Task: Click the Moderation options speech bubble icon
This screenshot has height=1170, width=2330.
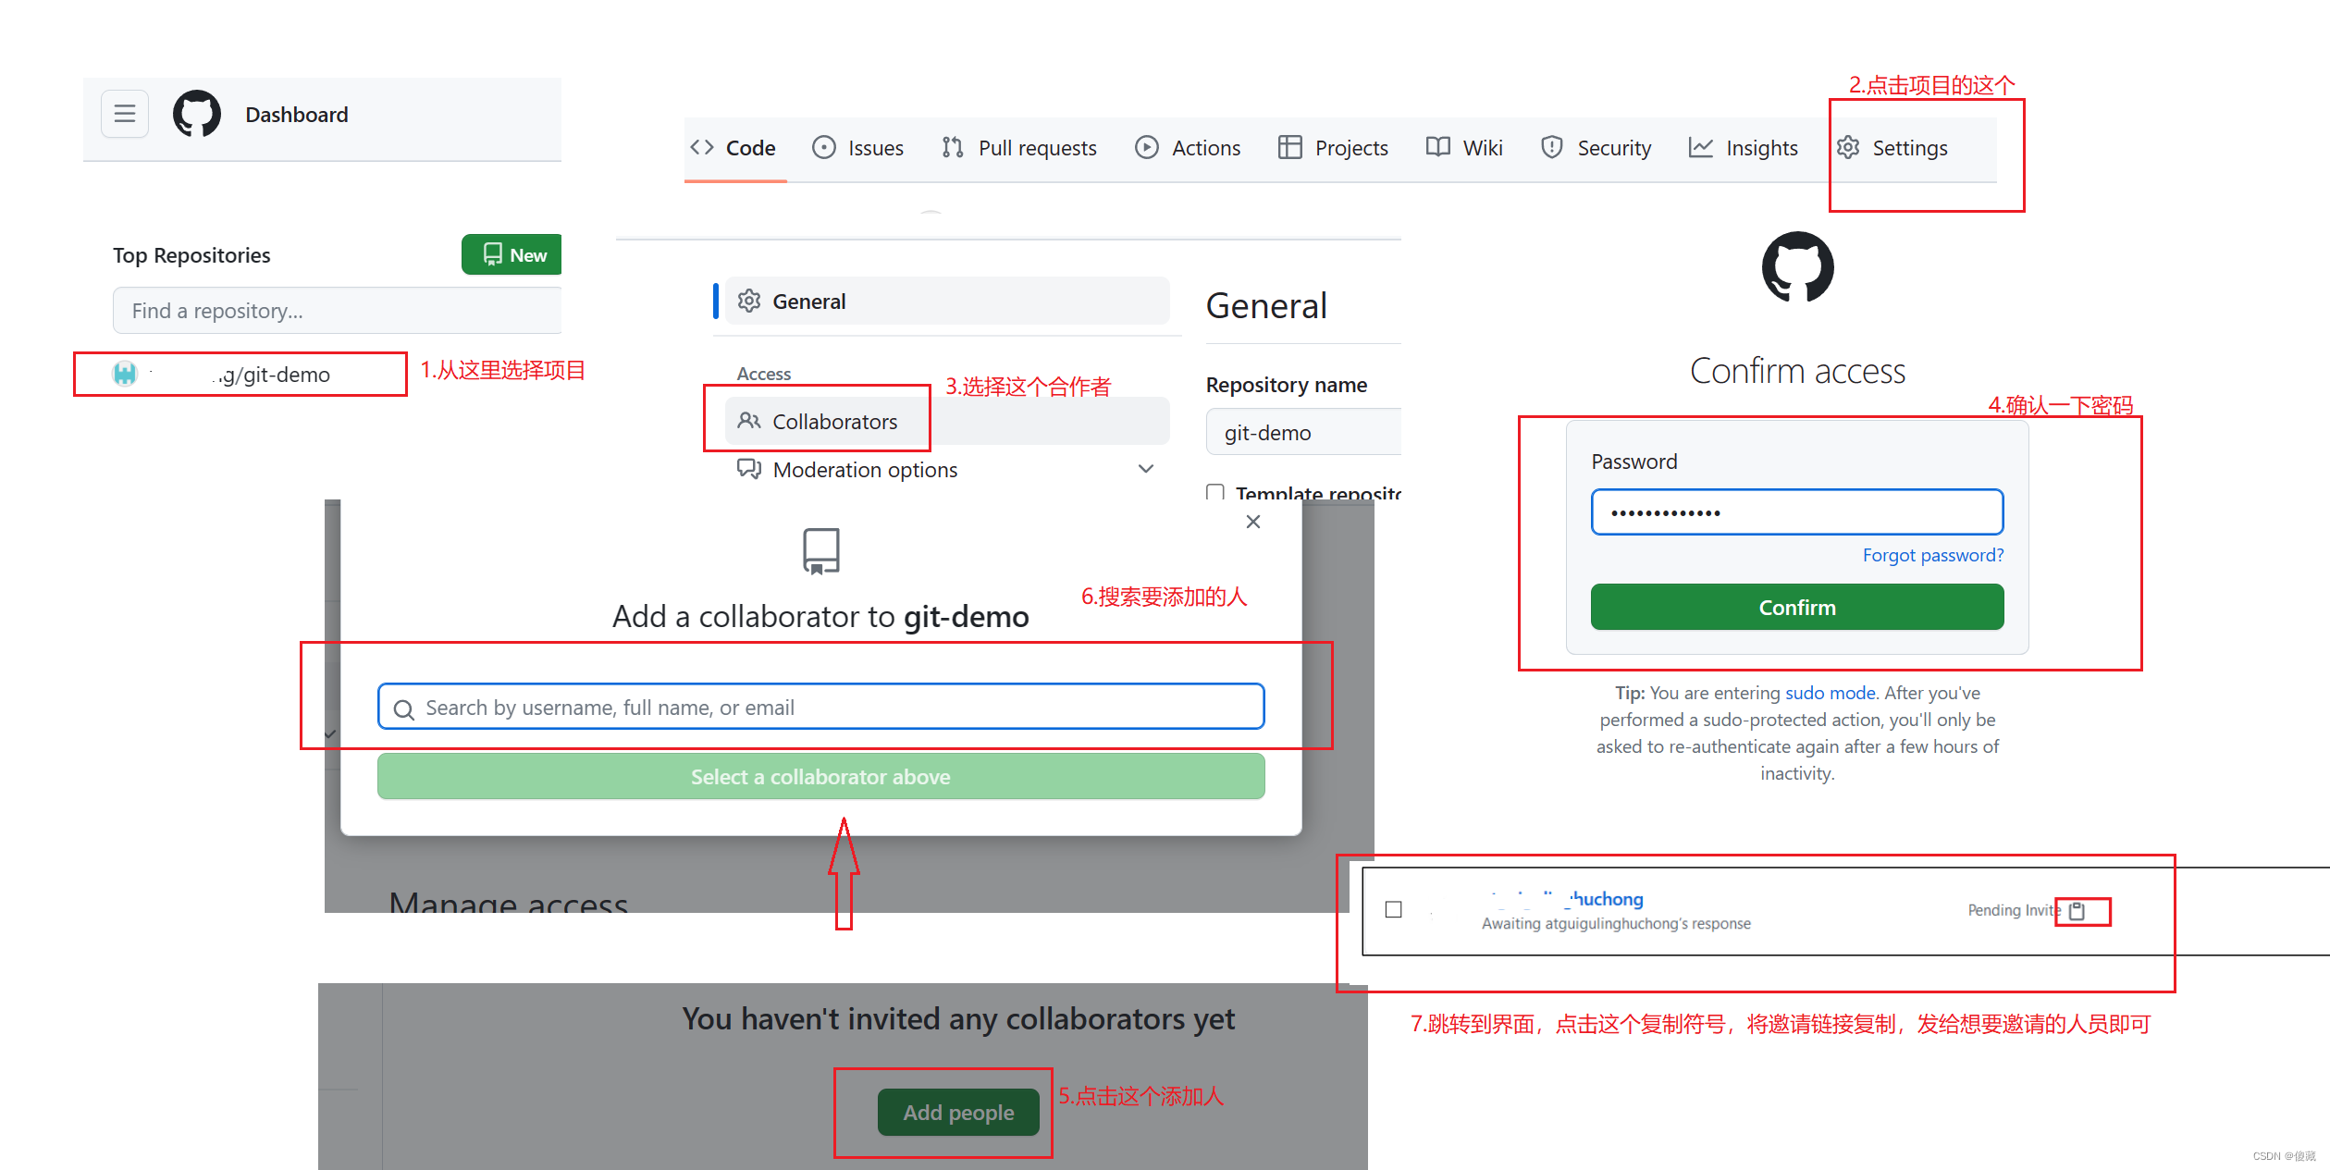Action: 749,469
